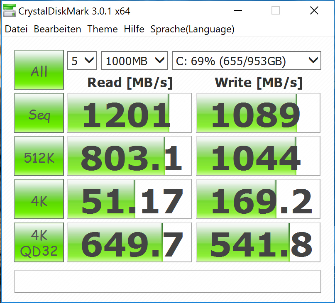Viewport: 335px width, 303px height.
Task: Open the Sprache(Language) menu
Action: coord(192,29)
